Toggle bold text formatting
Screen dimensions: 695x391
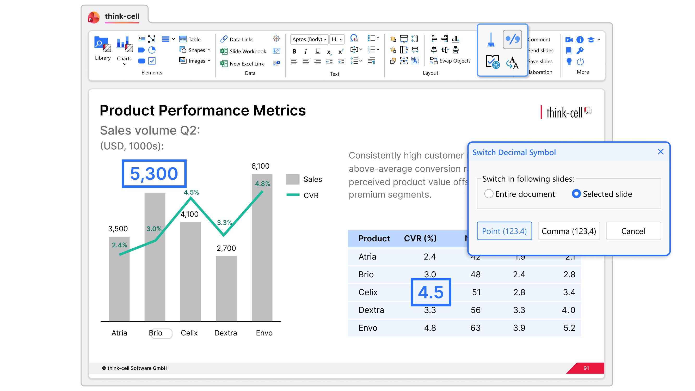tap(294, 51)
